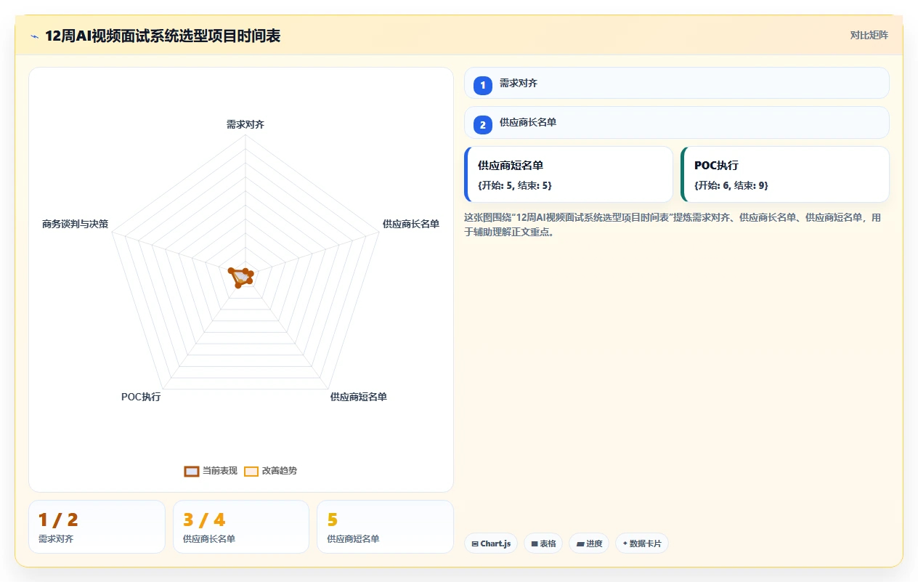The image size is (918, 582).
Task: Select step 2 供应商长名单 item
Action: coord(676,122)
